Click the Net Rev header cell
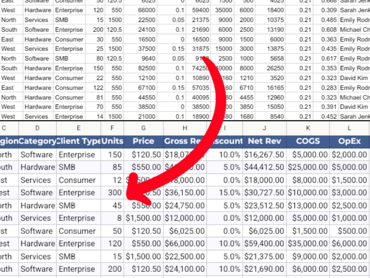 264,141
